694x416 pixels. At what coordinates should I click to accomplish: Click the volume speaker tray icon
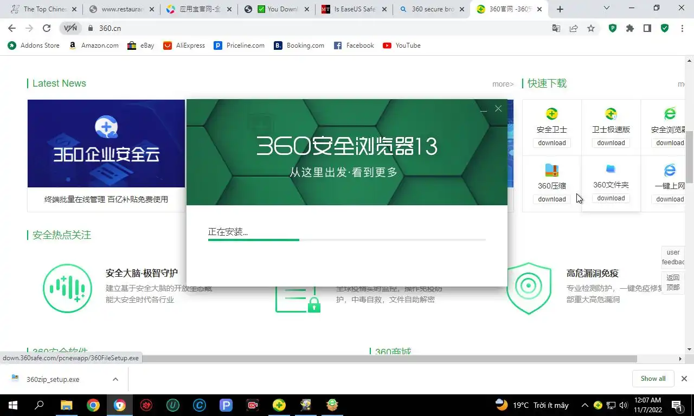click(623, 405)
